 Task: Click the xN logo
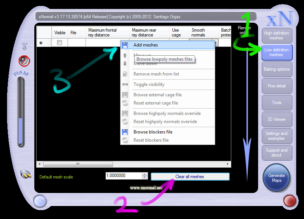280,19
